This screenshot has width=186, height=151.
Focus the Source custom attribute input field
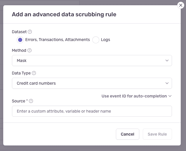coord(92,111)
